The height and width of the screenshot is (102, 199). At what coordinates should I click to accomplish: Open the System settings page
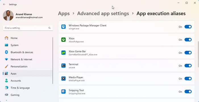coord(28,45)
